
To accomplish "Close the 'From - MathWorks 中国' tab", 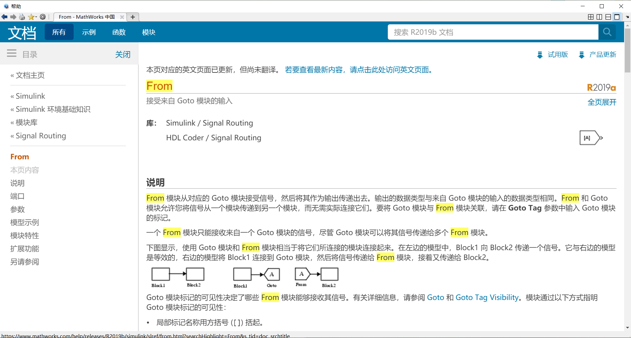I will [122, 17].
